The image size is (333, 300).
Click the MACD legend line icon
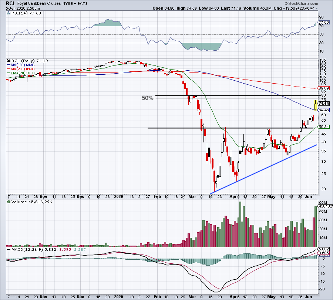[x=9, y=249]
